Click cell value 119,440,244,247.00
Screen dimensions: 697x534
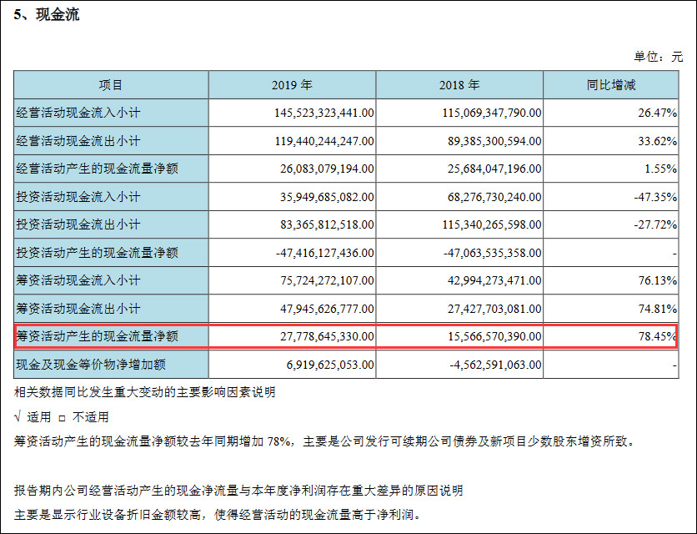[x=324, y=141]
